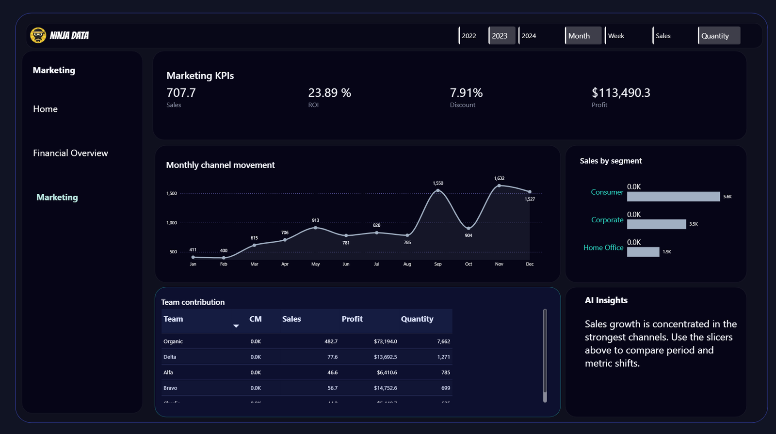Click the Sep 1,550 data point
Screen dimensions: 776x434
point(438,190)
